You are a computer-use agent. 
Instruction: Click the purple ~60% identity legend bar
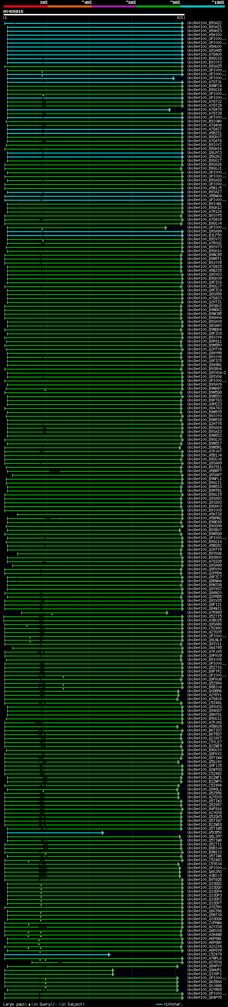pyautogui.click(x=114, y=6)
